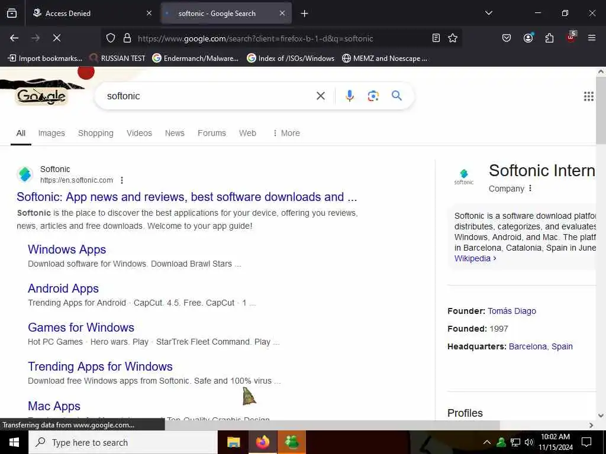
Task: Clear the search box with X
Action: point(320,96)
